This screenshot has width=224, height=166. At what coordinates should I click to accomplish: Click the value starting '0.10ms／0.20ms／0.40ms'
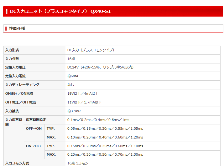point(105,137)
